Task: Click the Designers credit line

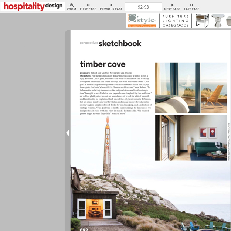Action: 106,73
